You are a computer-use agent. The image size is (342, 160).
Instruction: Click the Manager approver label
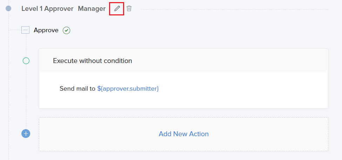92,9
